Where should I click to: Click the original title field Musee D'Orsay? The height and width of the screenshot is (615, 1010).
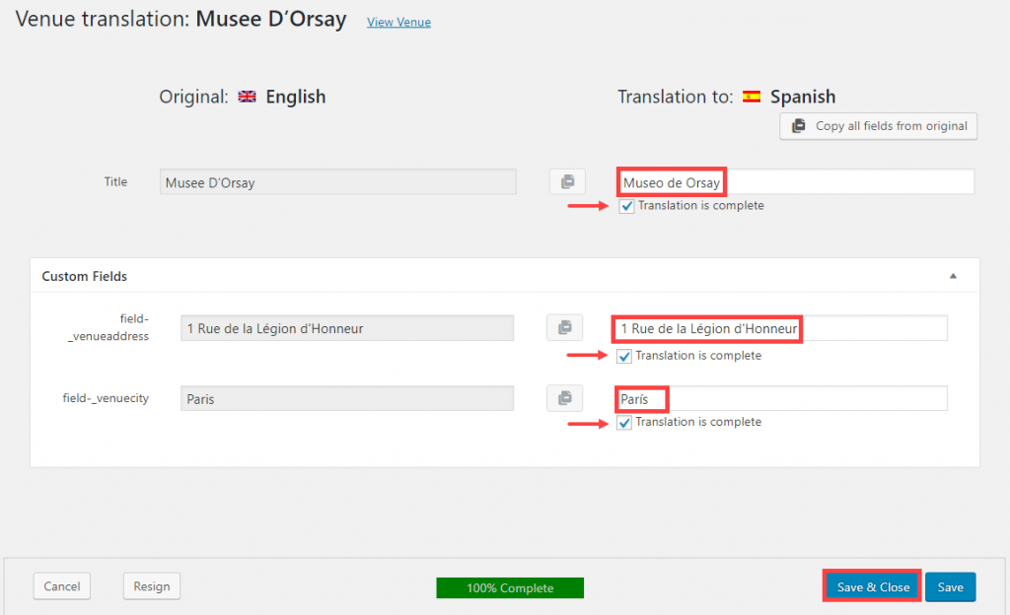[338, 182]
